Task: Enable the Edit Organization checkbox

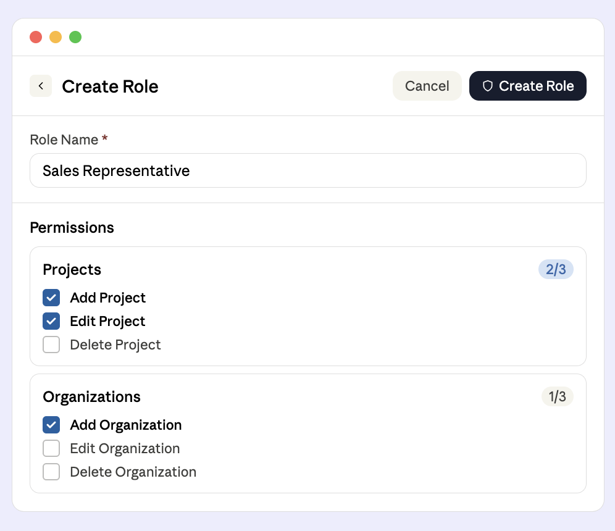Action: click(x=51, y=448)
